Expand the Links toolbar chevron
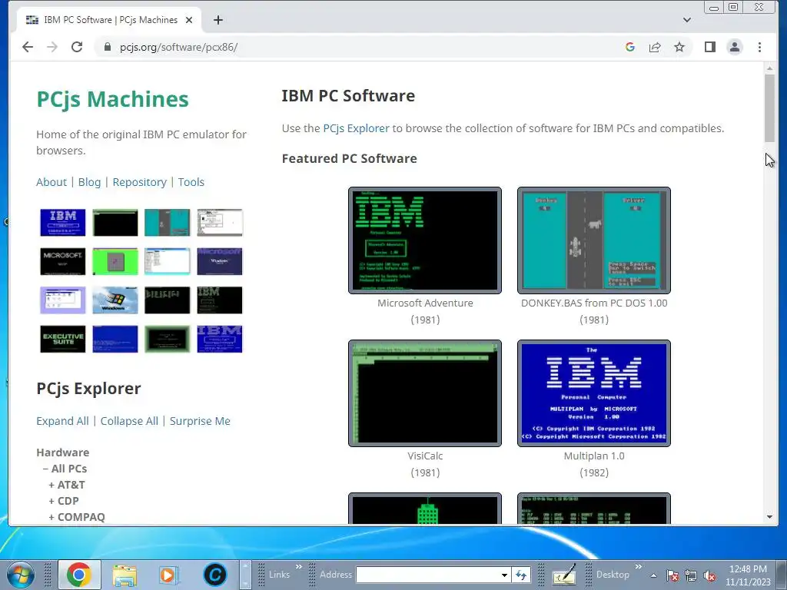This screenshot has width=787, height=590. tap(299, 567)
